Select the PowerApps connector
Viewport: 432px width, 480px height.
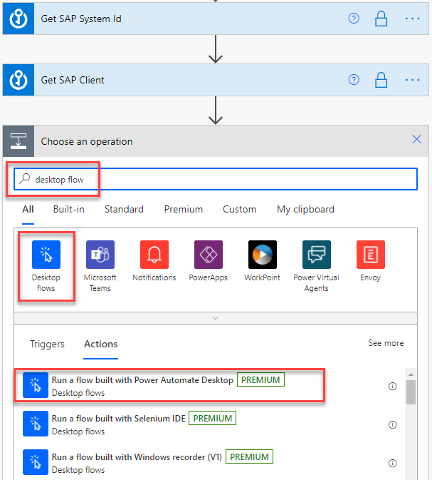209,261
